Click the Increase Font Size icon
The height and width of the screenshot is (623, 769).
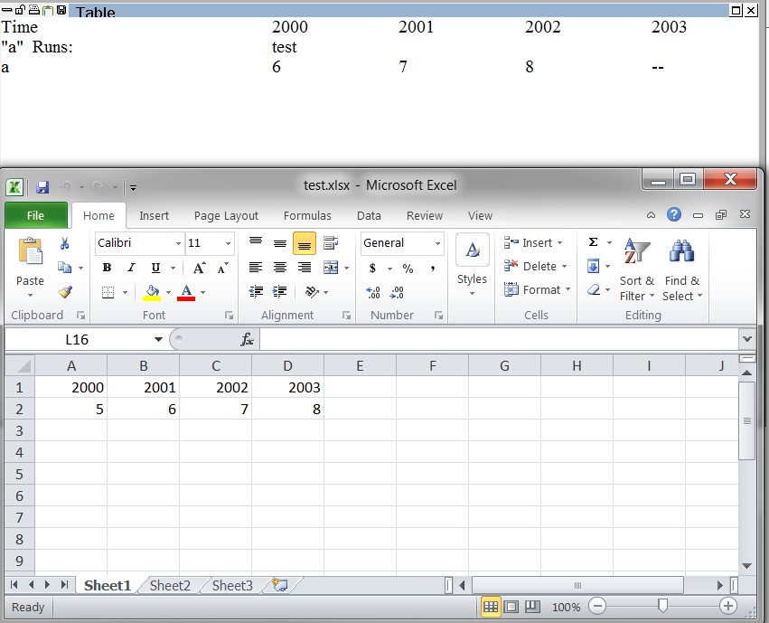(199, 268)
